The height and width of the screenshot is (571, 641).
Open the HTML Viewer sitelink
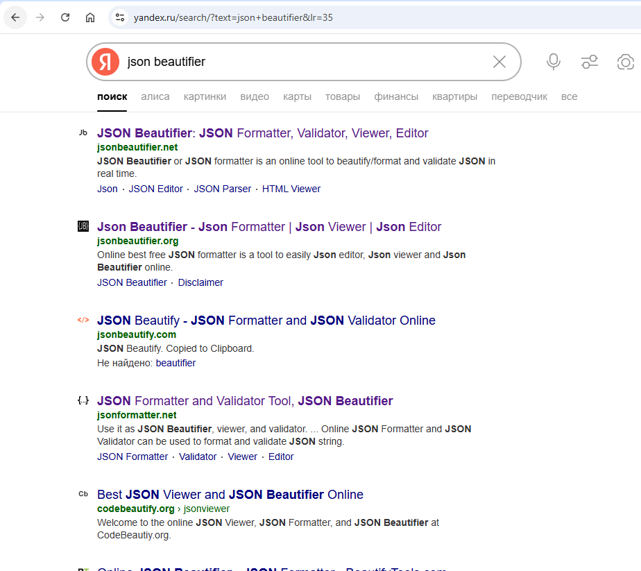coord(291,189)
